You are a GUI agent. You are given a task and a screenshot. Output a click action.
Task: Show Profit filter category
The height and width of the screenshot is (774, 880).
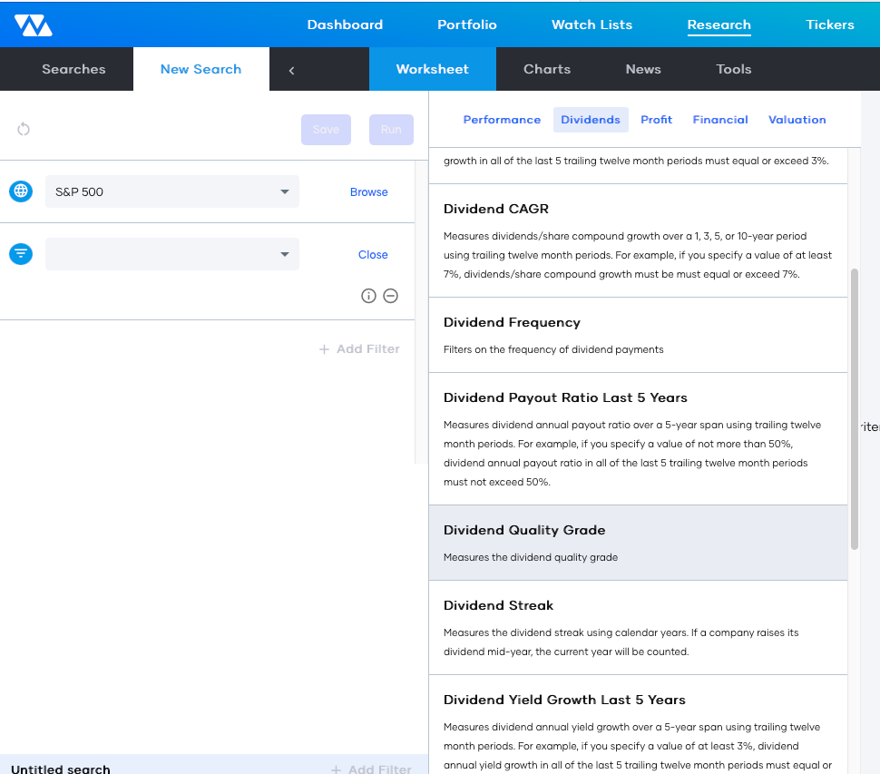click(656, 120)
